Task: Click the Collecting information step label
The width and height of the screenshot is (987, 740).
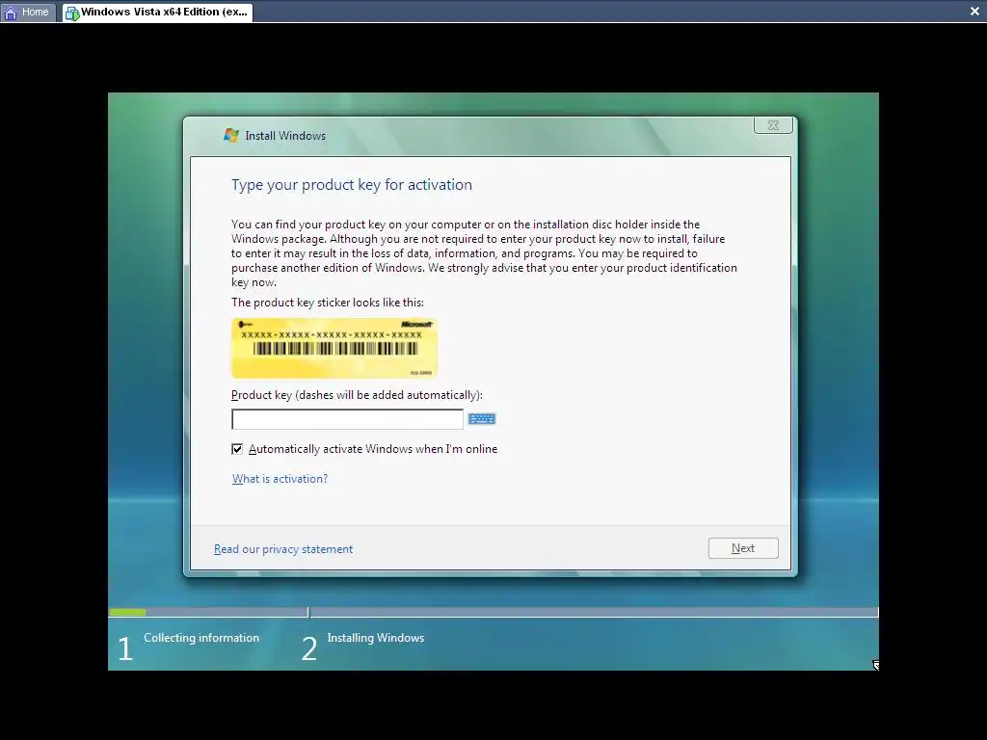Action: [201, 638]
